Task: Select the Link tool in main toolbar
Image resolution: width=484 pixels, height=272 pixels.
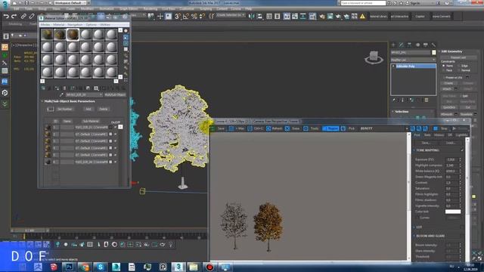Action: coord(23,17)
